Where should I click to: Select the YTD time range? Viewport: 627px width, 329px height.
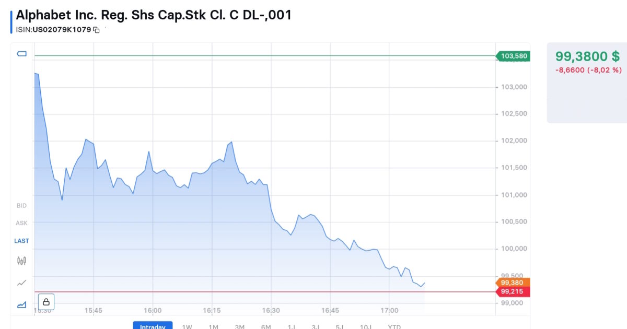(x=394, y=326)
